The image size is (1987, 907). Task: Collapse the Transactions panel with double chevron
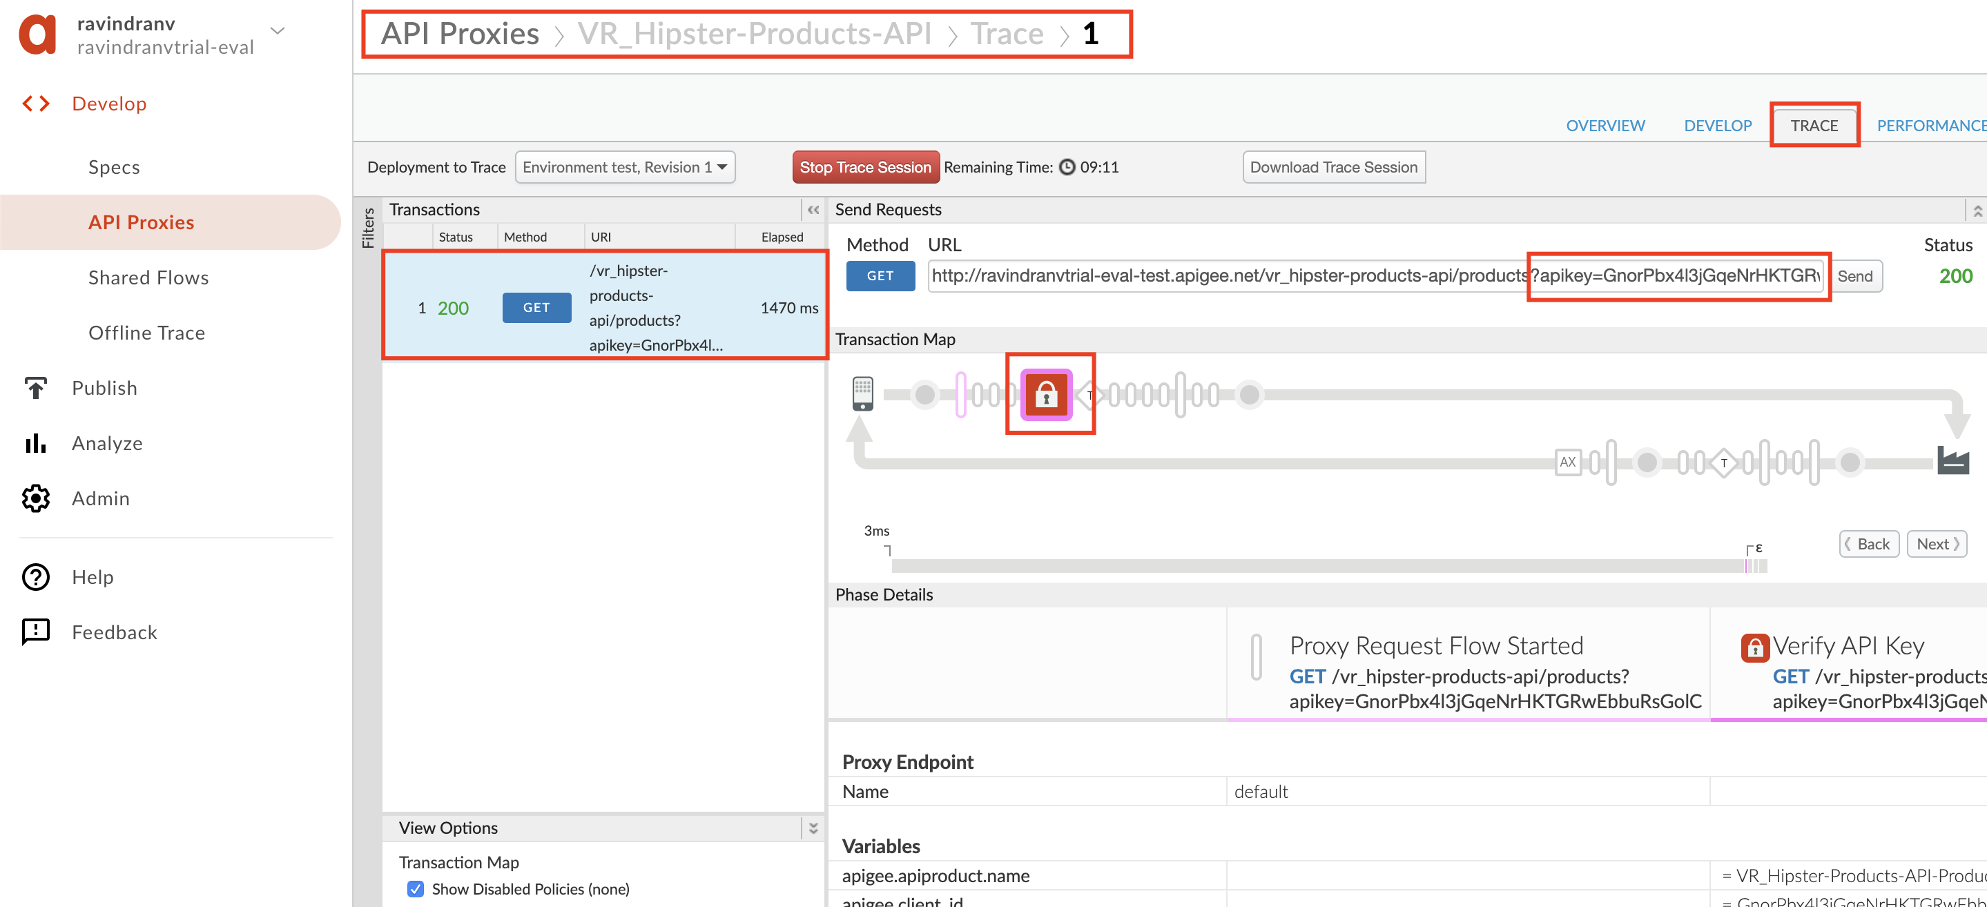(813, 210)
